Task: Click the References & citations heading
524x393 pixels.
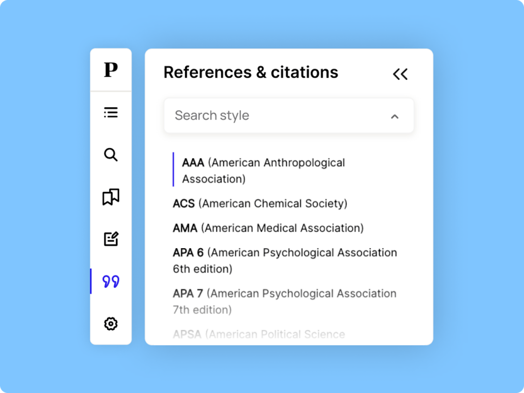Action: pyautogui.click(x=251, y=72)
